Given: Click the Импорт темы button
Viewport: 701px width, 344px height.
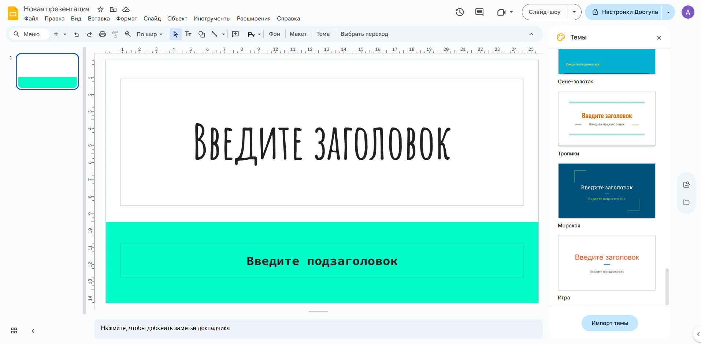Looking at the screenshot, I should pyautogui.click(x=609, y=323).
